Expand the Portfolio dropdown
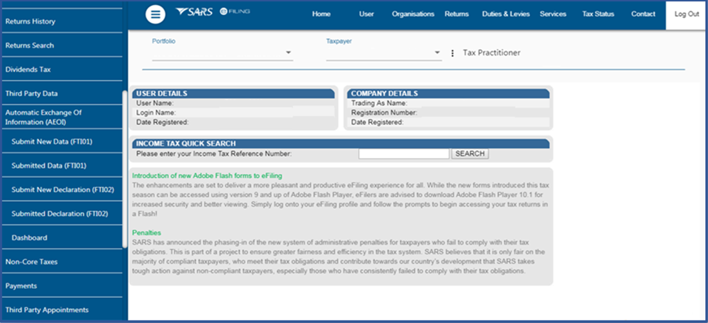Image resolution: width=708 pixels, height=323 pixels. point(288,53)
